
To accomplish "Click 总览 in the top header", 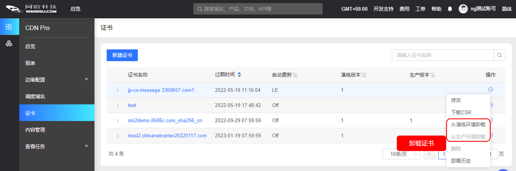I will pyautogui.click(x=75, y=9).
